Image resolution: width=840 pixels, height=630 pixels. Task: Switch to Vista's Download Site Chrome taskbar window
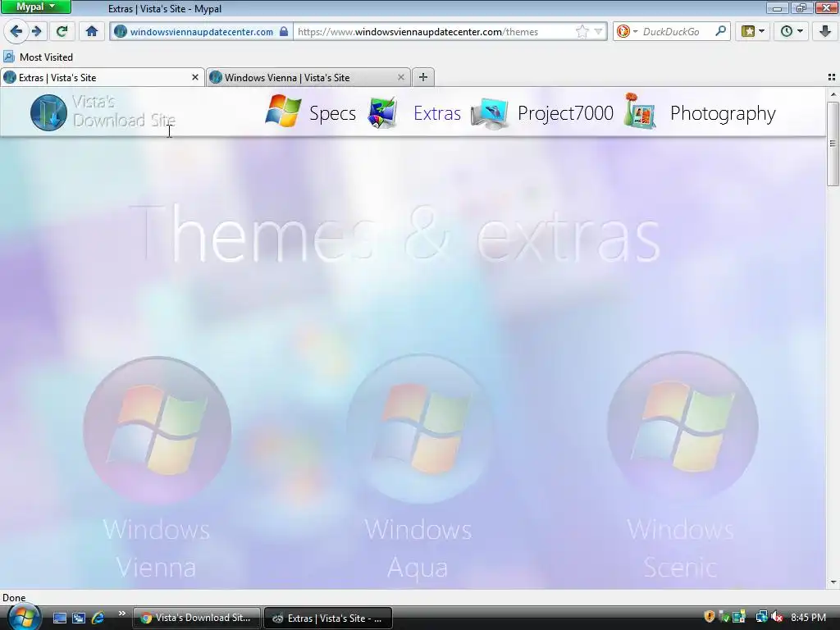pos(197,618)
